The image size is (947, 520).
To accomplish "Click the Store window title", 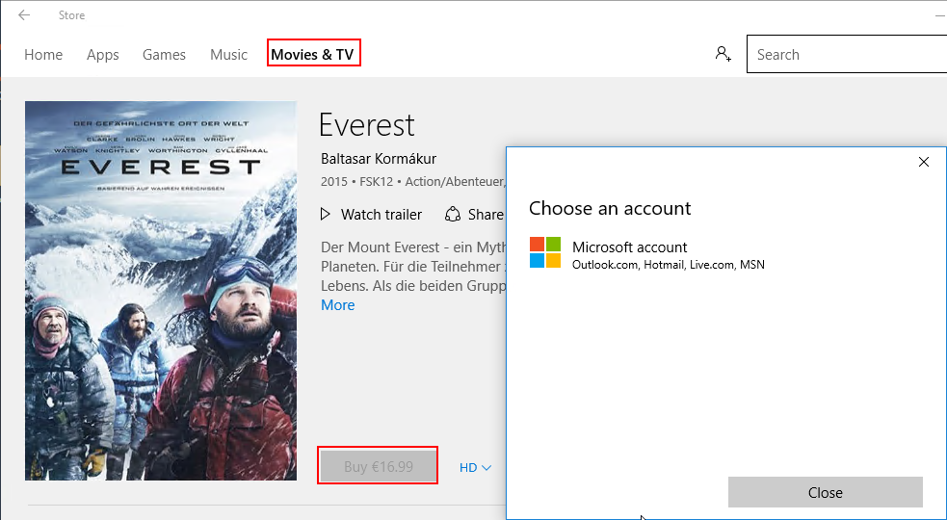I will click(x=72, y=15).
